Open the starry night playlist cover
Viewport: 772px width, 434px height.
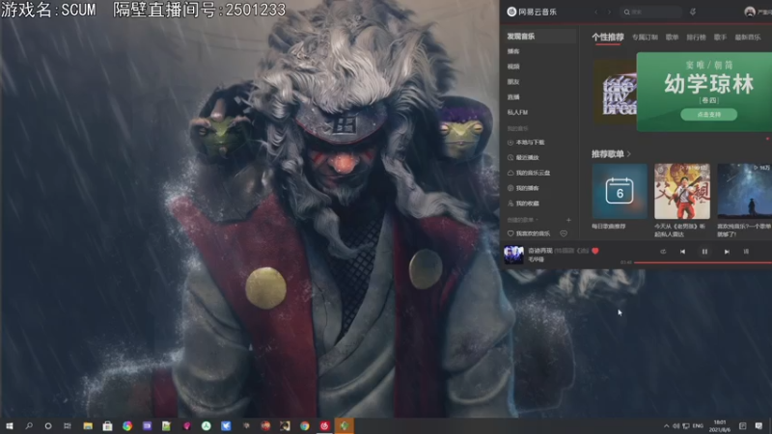[x=744, y=191]
